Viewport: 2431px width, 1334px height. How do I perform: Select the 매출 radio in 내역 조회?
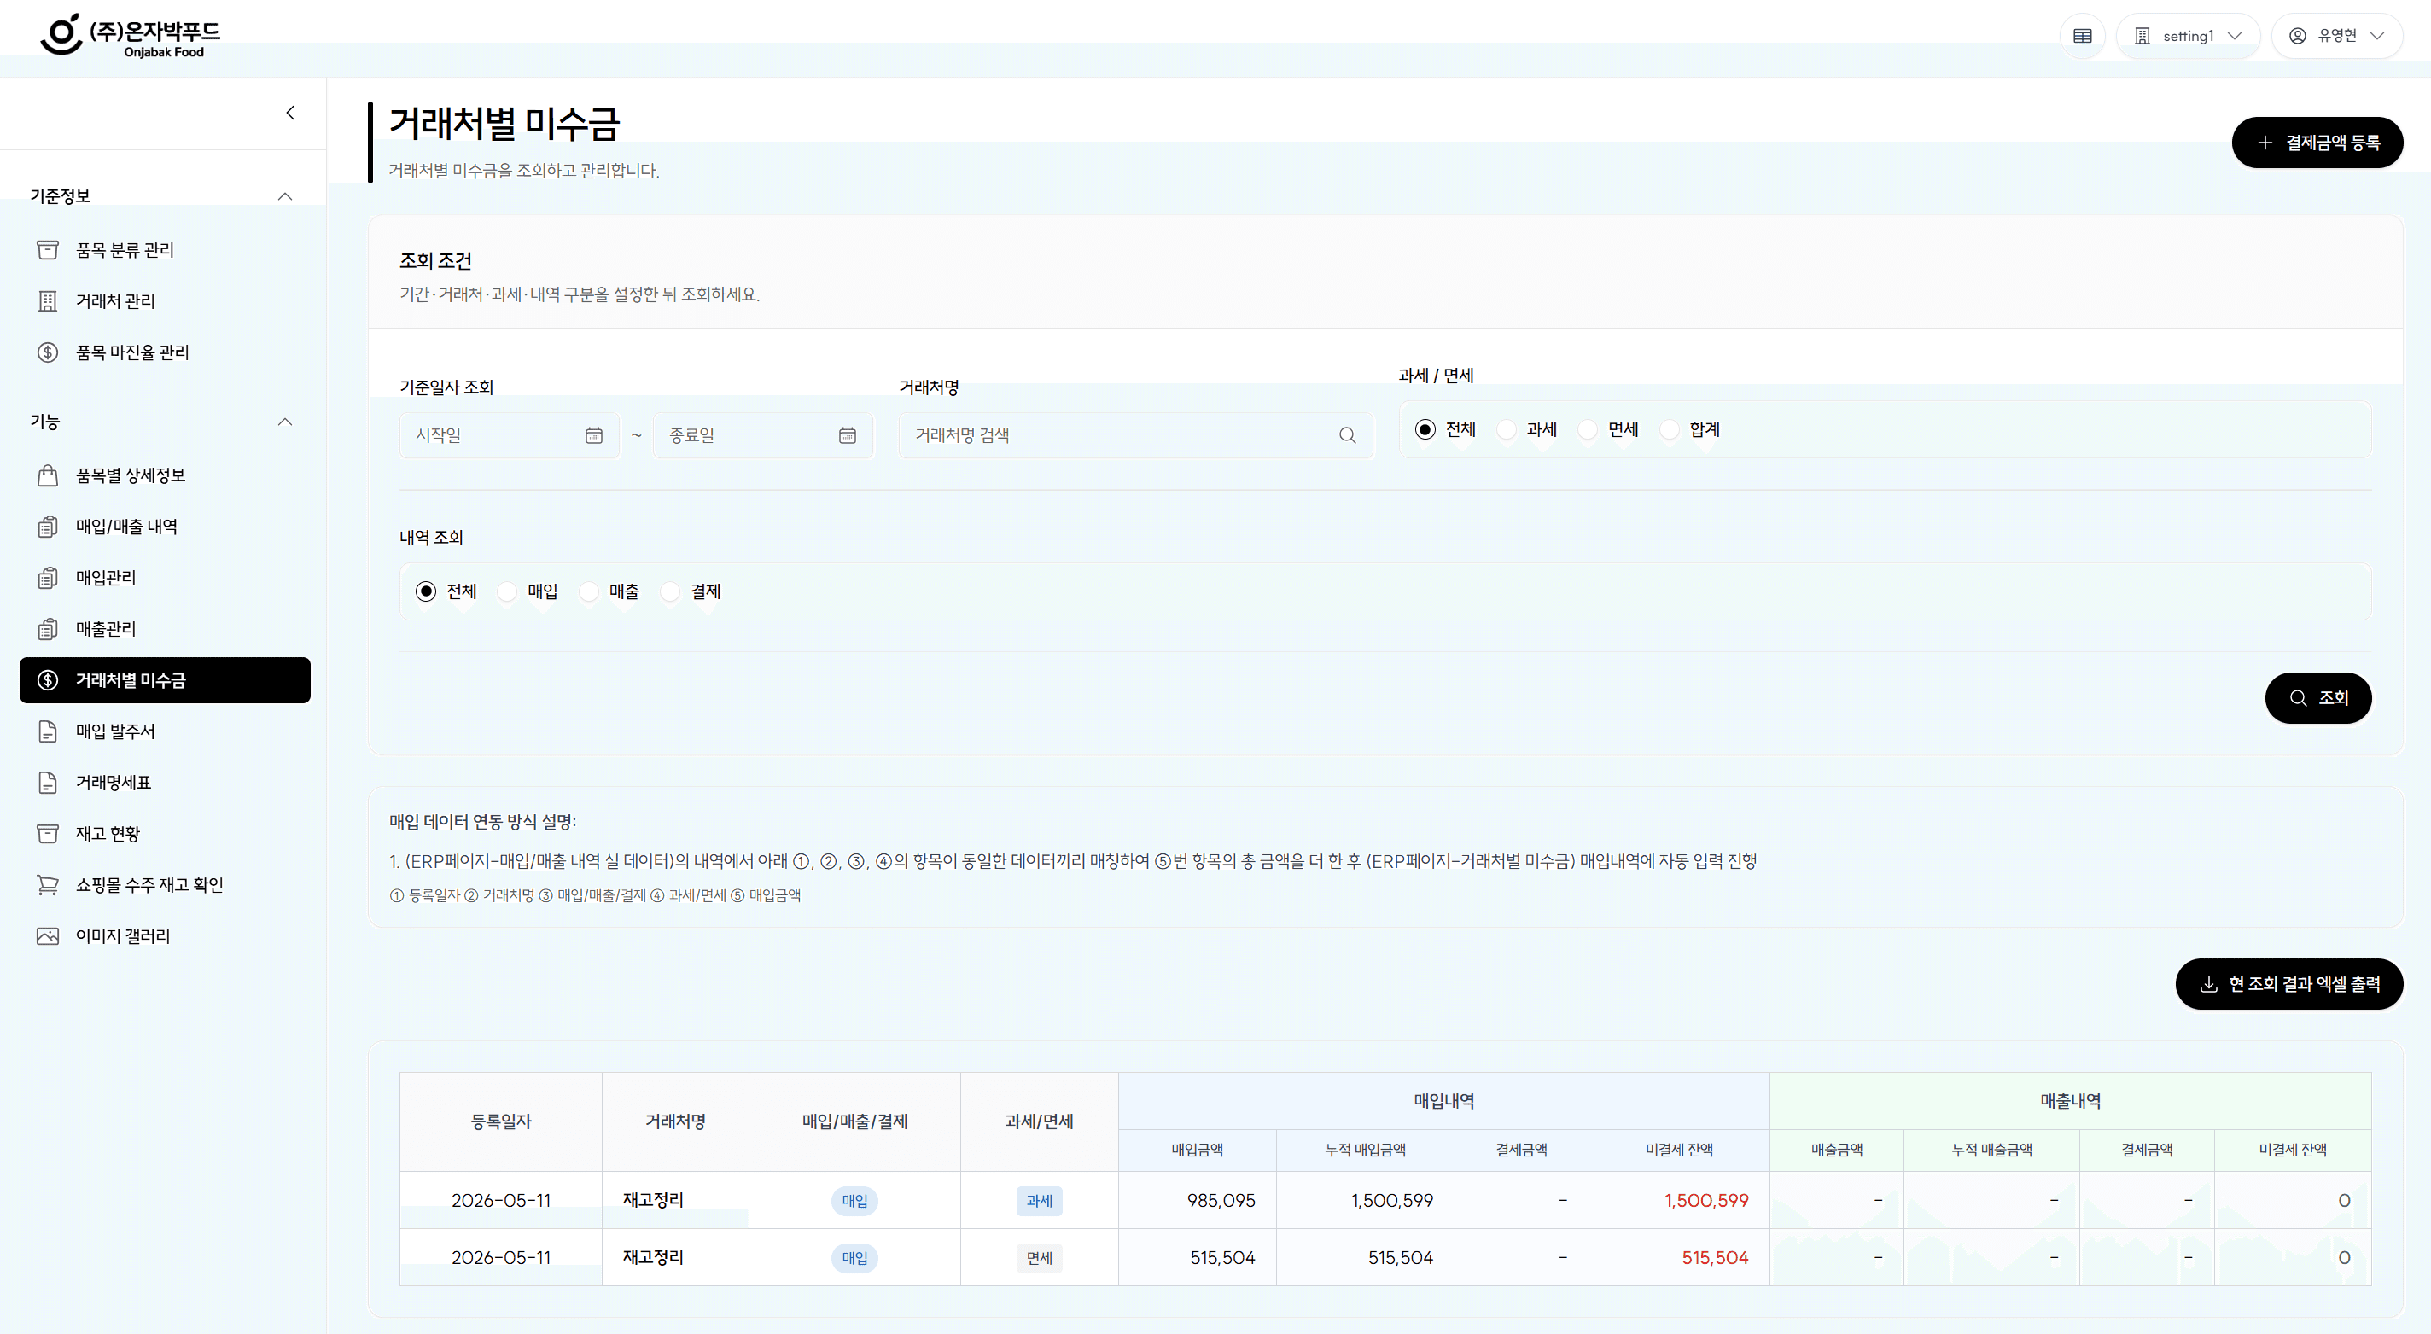click(589, 591)
